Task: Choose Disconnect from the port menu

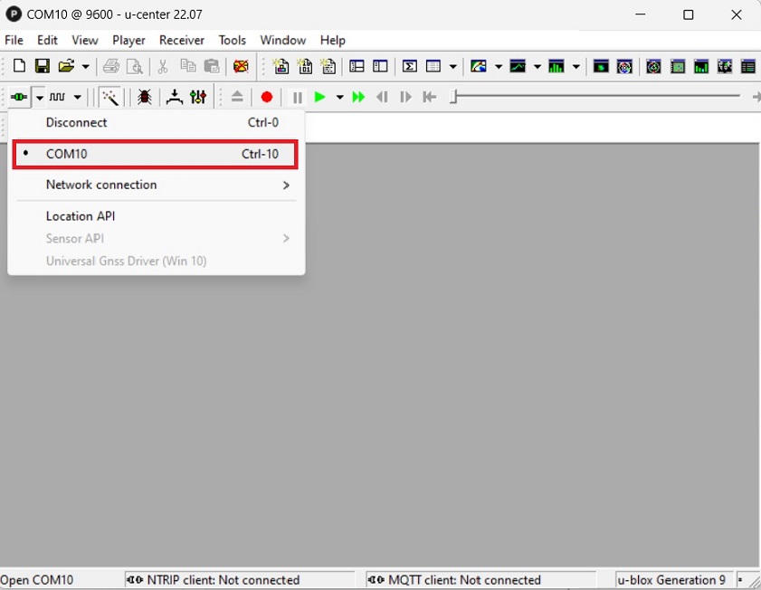Action: 77,122
